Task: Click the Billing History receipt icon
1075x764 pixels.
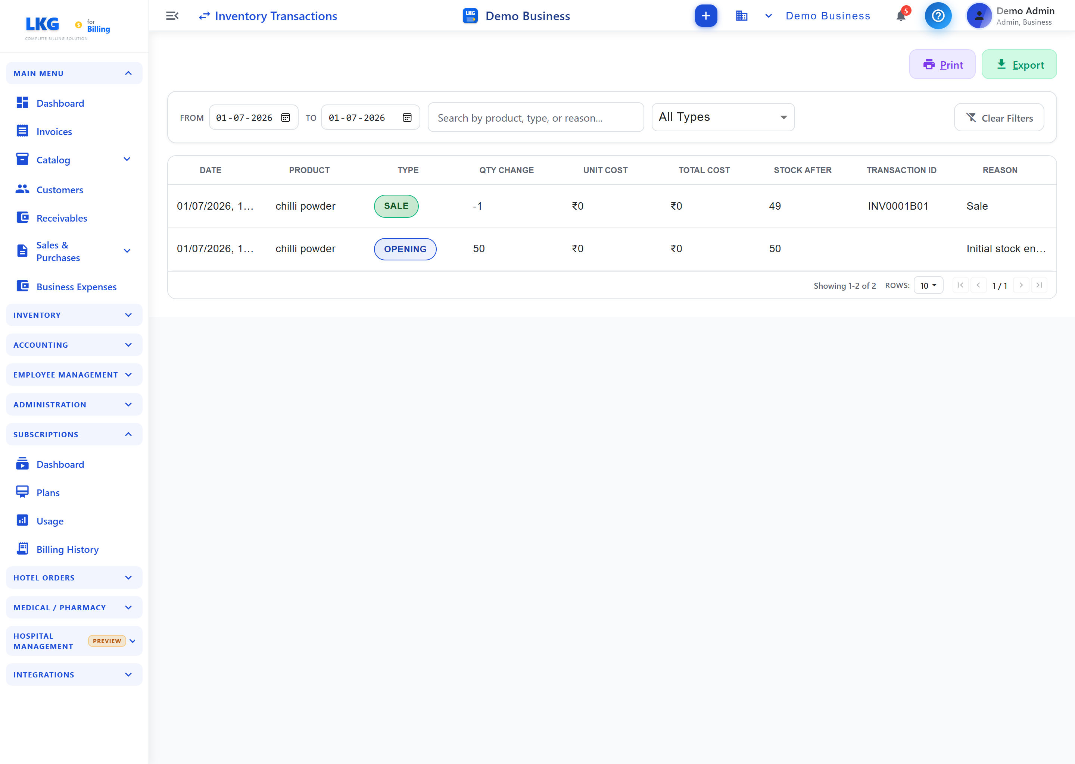Action: pos(22,548)
